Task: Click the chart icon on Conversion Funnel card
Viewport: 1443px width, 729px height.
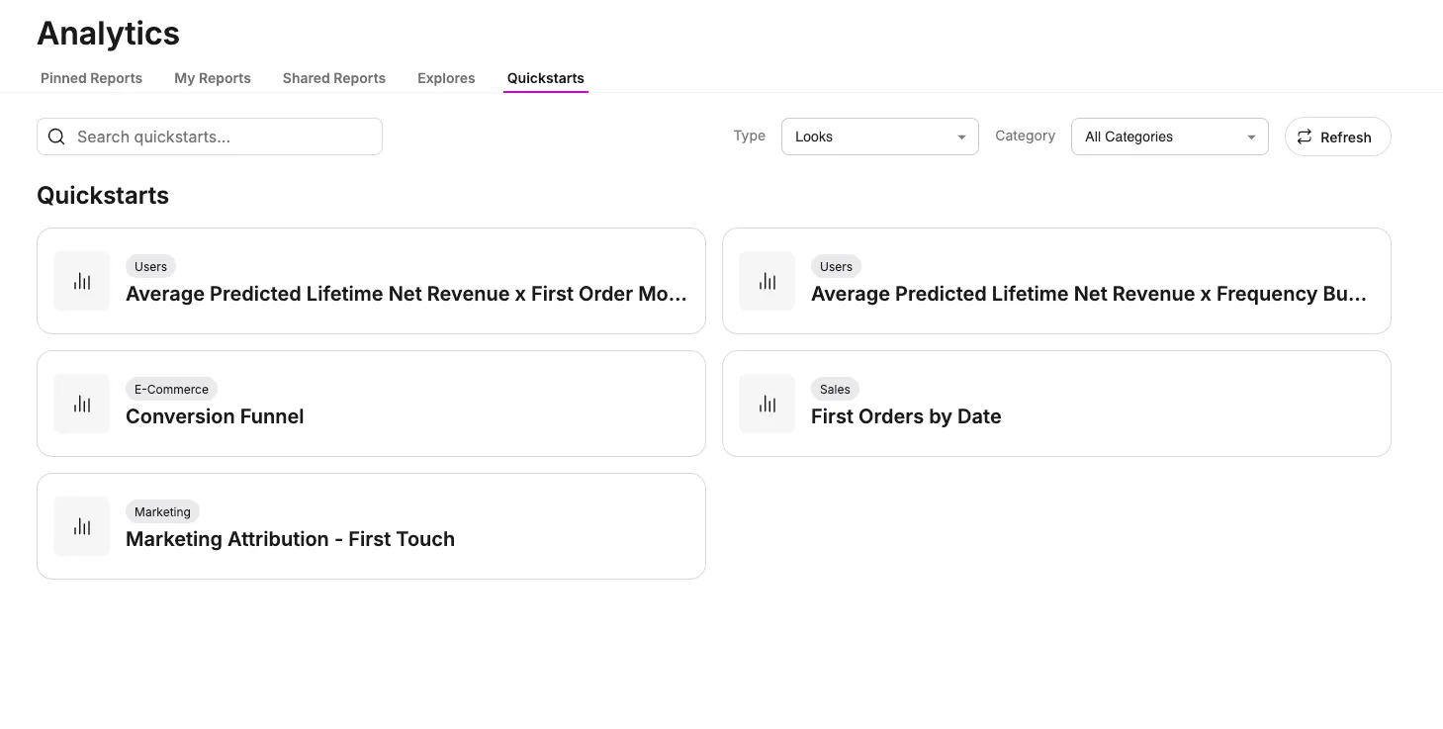Action: pos(82,404)
